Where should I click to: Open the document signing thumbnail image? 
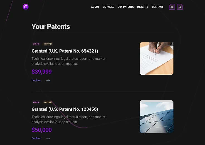click(156, 58)
